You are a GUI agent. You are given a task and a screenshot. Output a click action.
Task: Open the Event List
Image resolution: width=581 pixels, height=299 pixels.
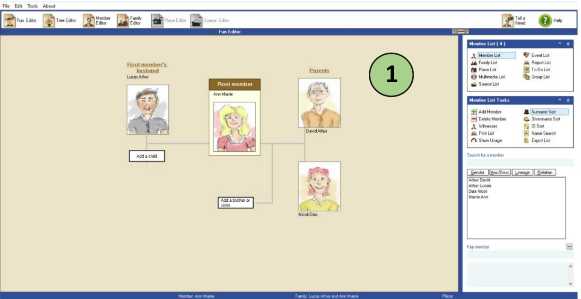click(540, 55)
